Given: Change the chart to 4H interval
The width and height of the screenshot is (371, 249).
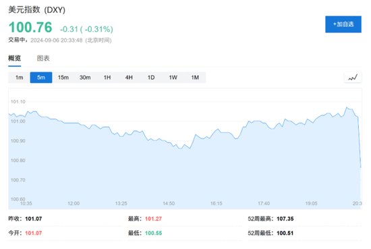Looking at the screenshot, I should coord(129,78).
